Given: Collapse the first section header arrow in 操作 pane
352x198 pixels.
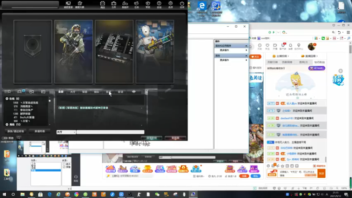Looking at the screenshot, I should [246, 46].
